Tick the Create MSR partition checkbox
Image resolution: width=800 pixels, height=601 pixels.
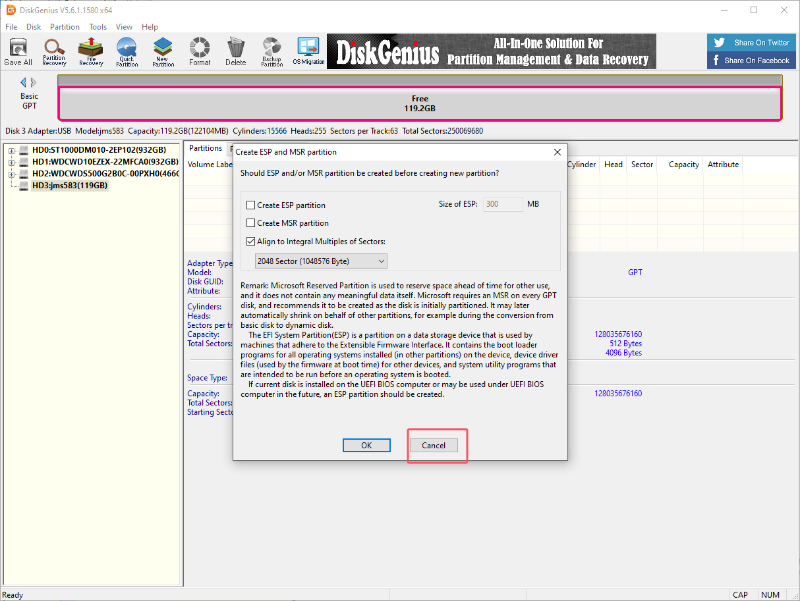coord(251,223)
